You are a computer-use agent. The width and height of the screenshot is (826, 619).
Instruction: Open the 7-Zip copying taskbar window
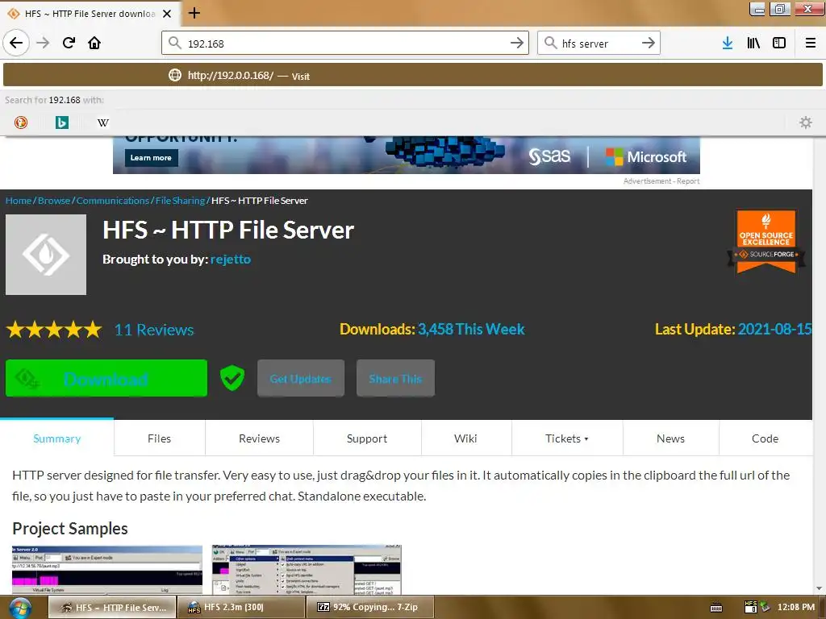point(369,607)
